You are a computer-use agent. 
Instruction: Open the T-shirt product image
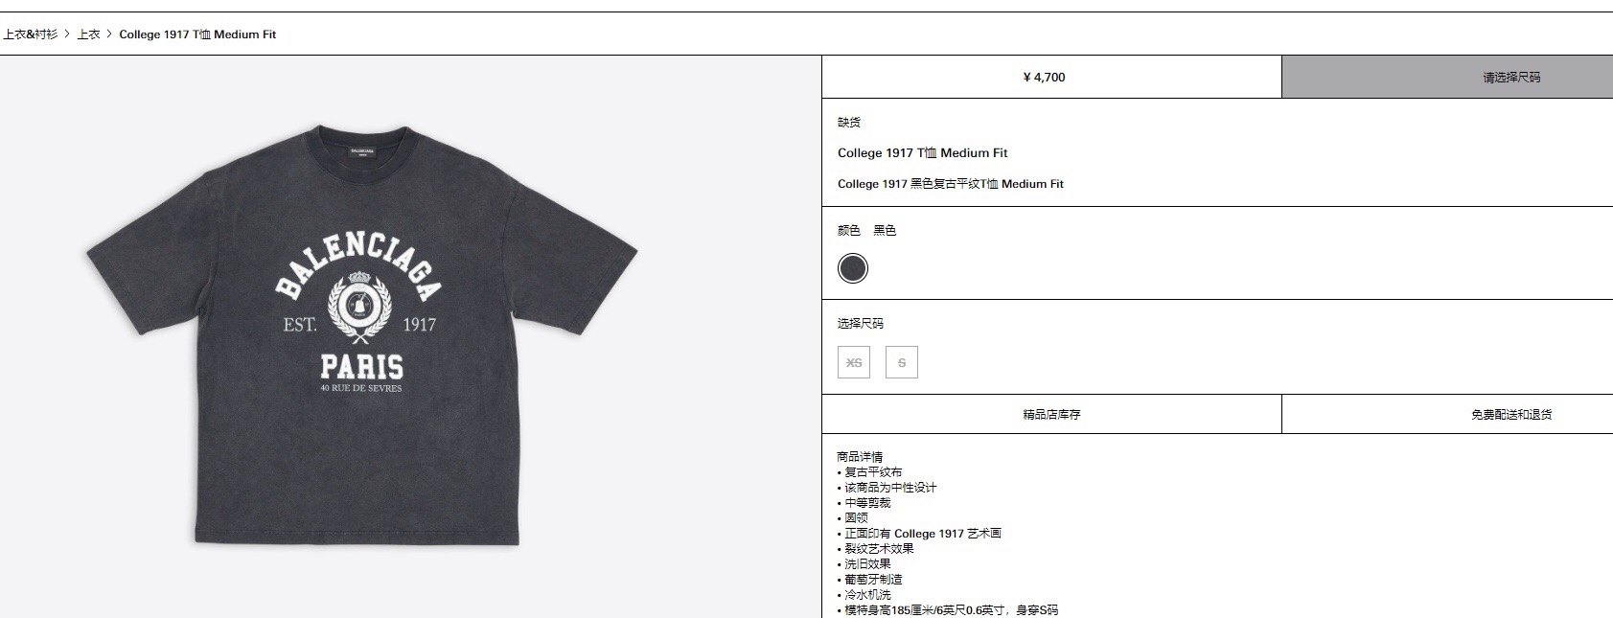[x=361, y=335]
